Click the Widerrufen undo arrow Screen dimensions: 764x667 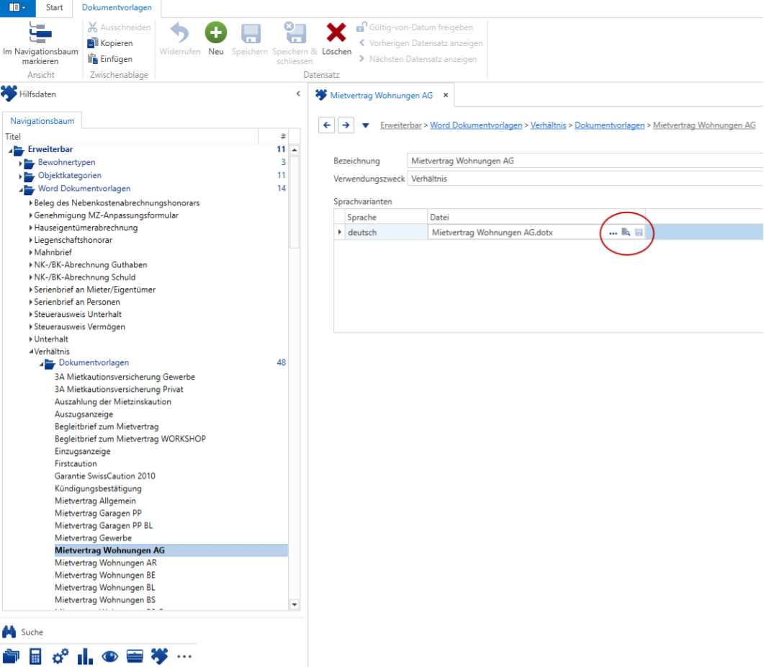(x=180, y=32)
